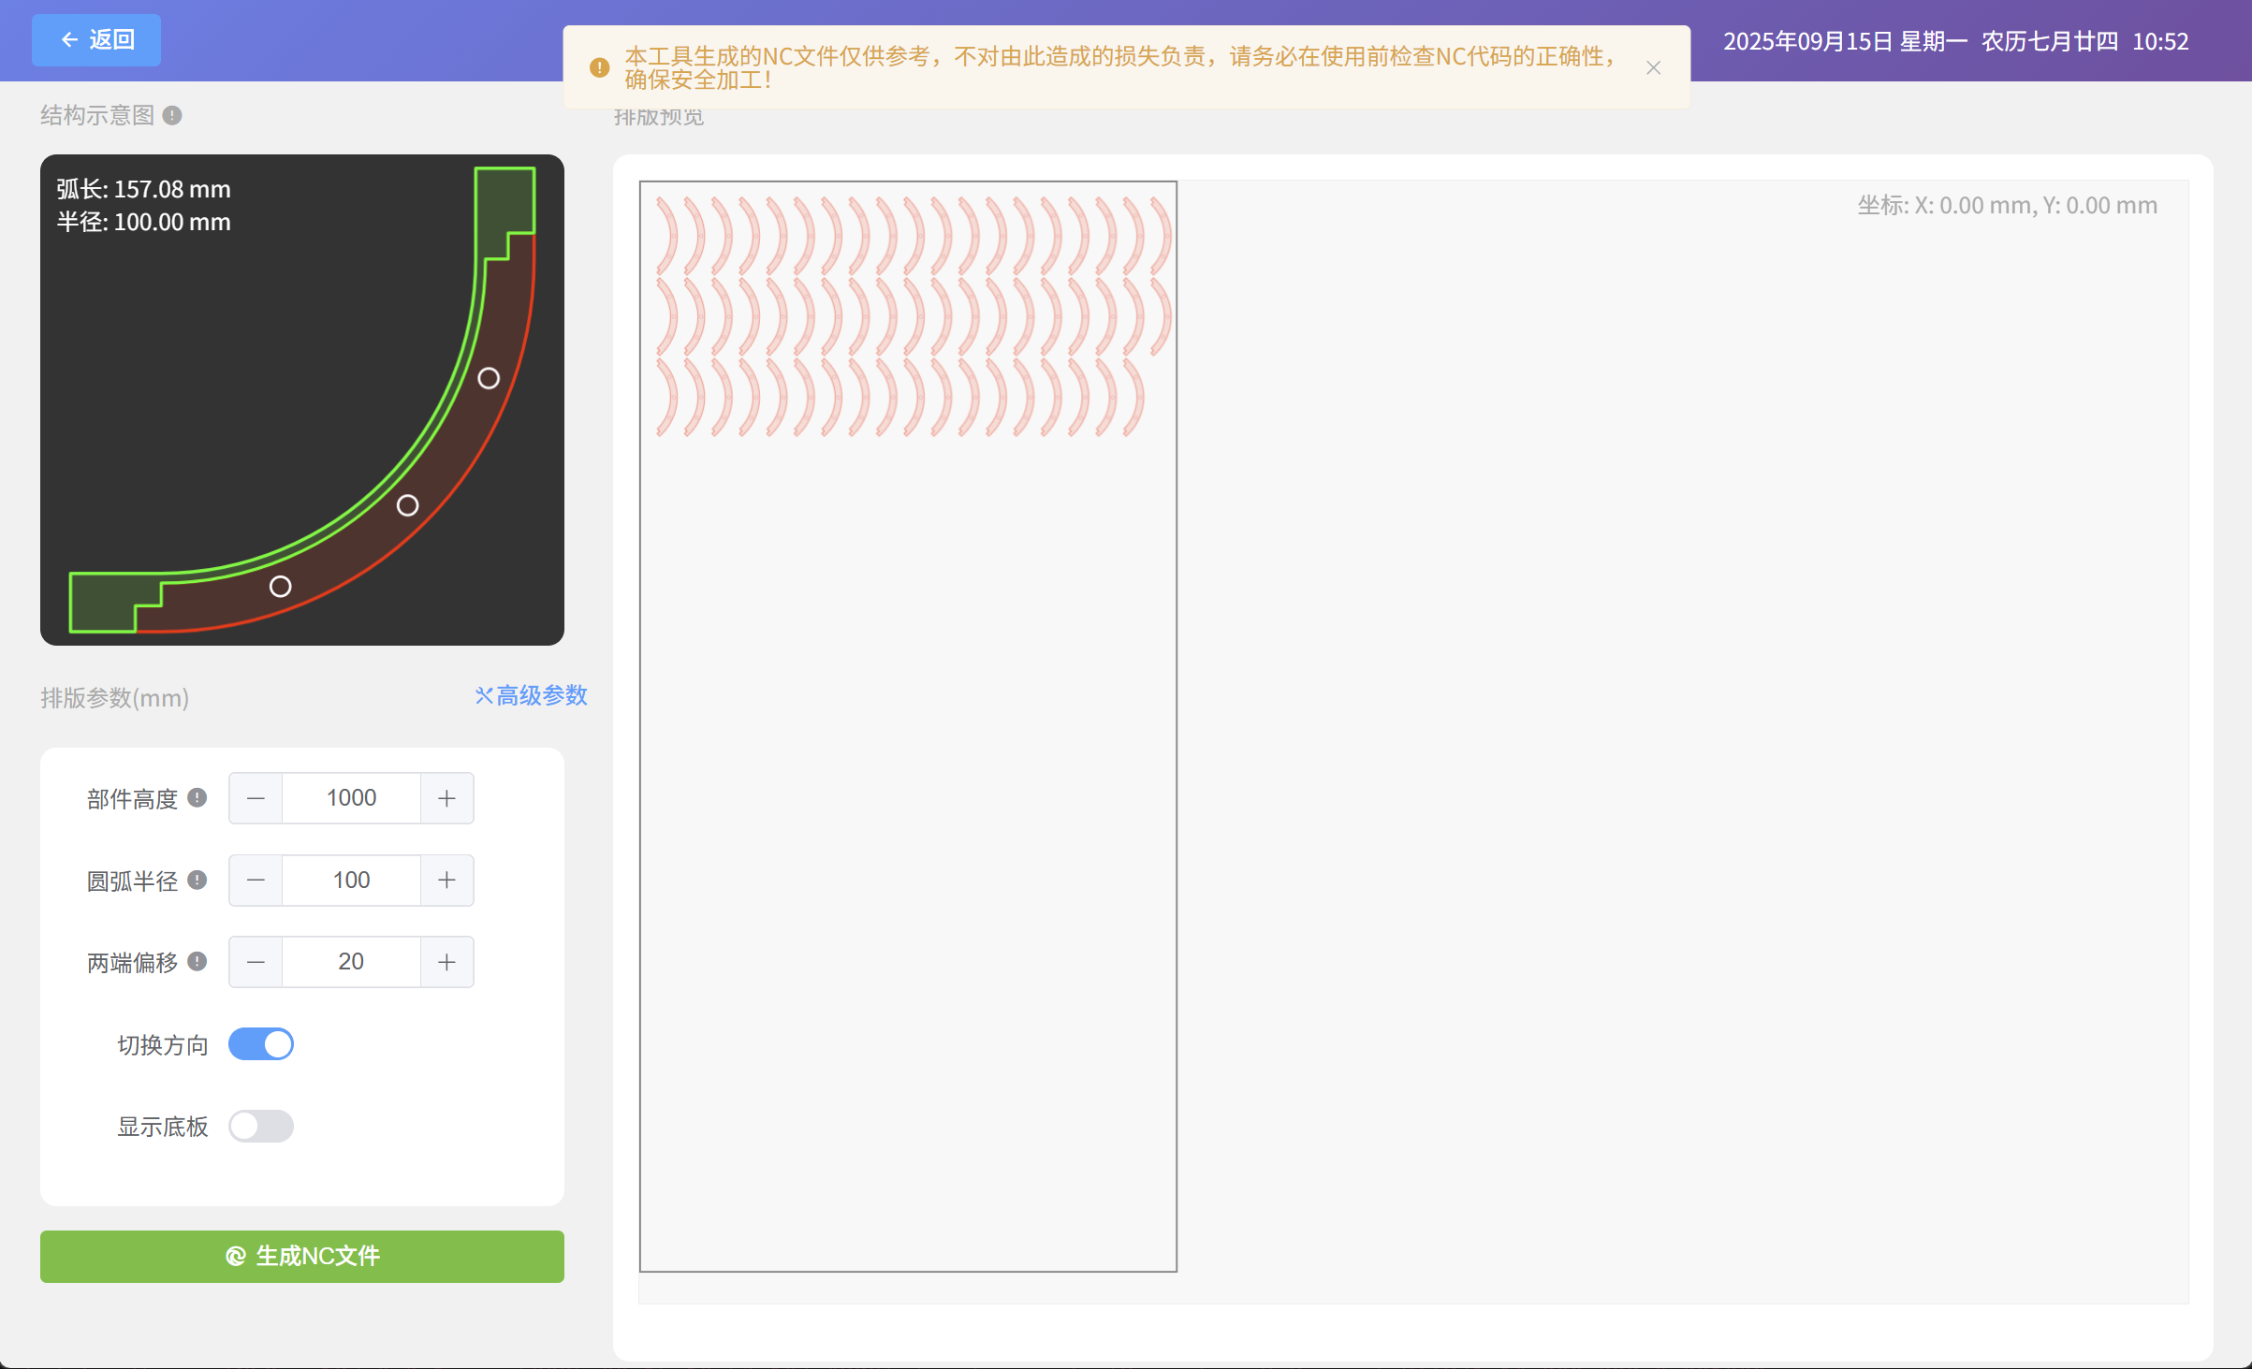Increase 两端偏移 using its plus stepper
This screenshot has width=2252, height=1369.
pyautogui.click(x=446, y=961)
